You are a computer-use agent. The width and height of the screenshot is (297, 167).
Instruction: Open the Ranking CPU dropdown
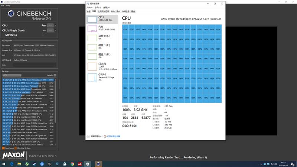pyautogui.click(x=12, y=75)
